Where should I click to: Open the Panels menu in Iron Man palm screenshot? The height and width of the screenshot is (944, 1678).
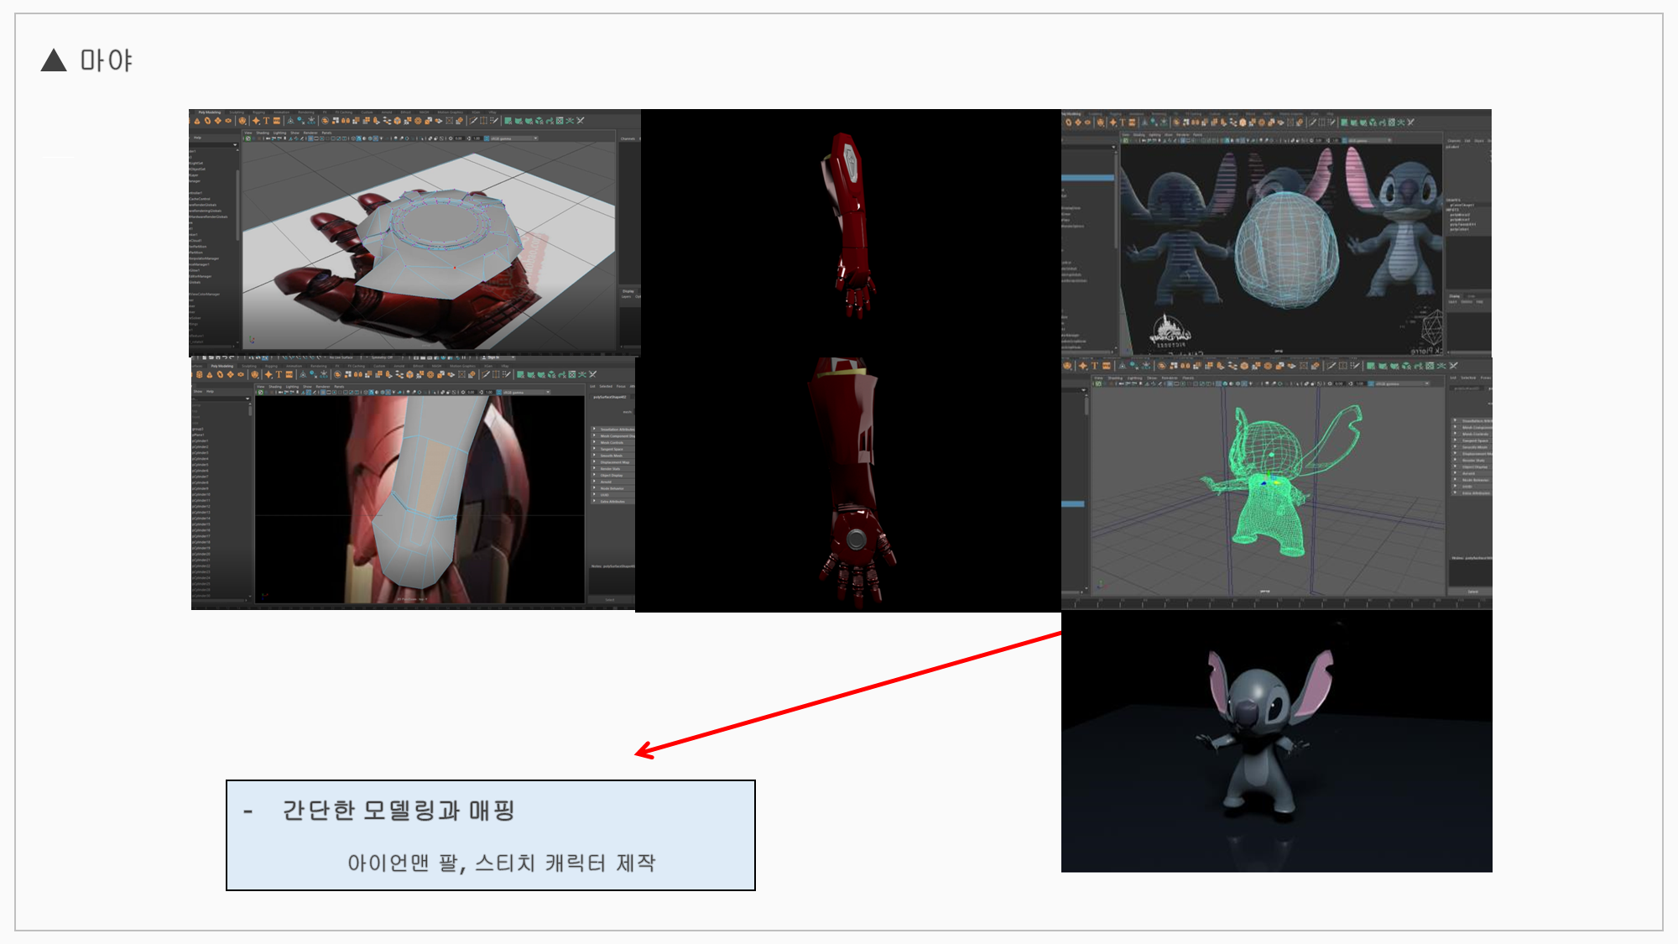coord(327,133)
